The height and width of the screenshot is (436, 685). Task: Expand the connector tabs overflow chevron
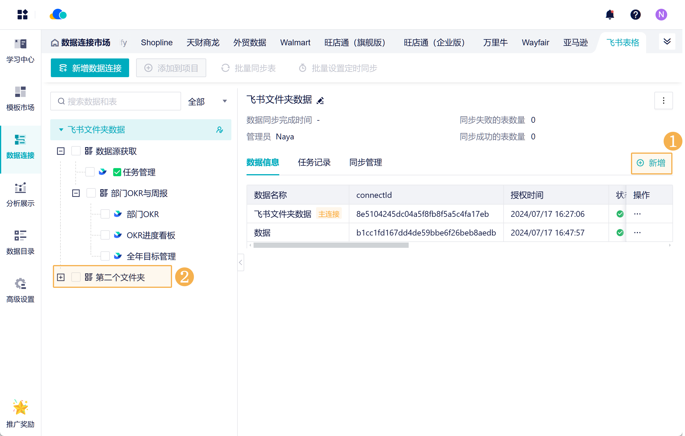[x=667, y=42]
